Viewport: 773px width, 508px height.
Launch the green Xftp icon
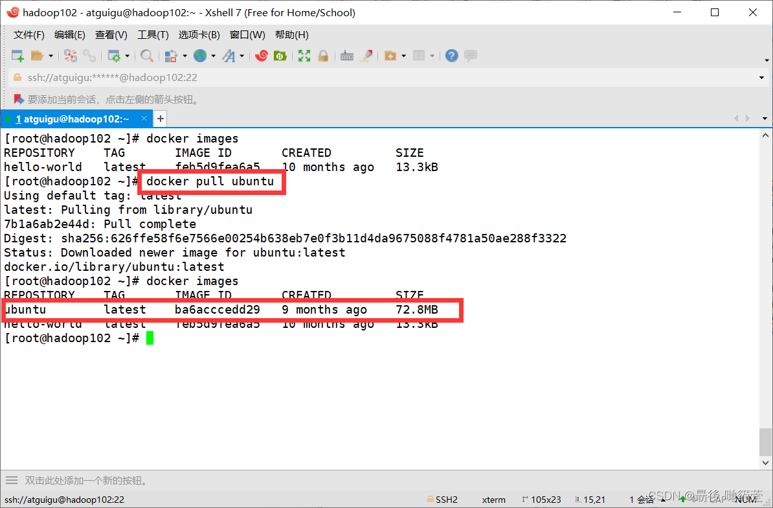[x=280, y=56]
